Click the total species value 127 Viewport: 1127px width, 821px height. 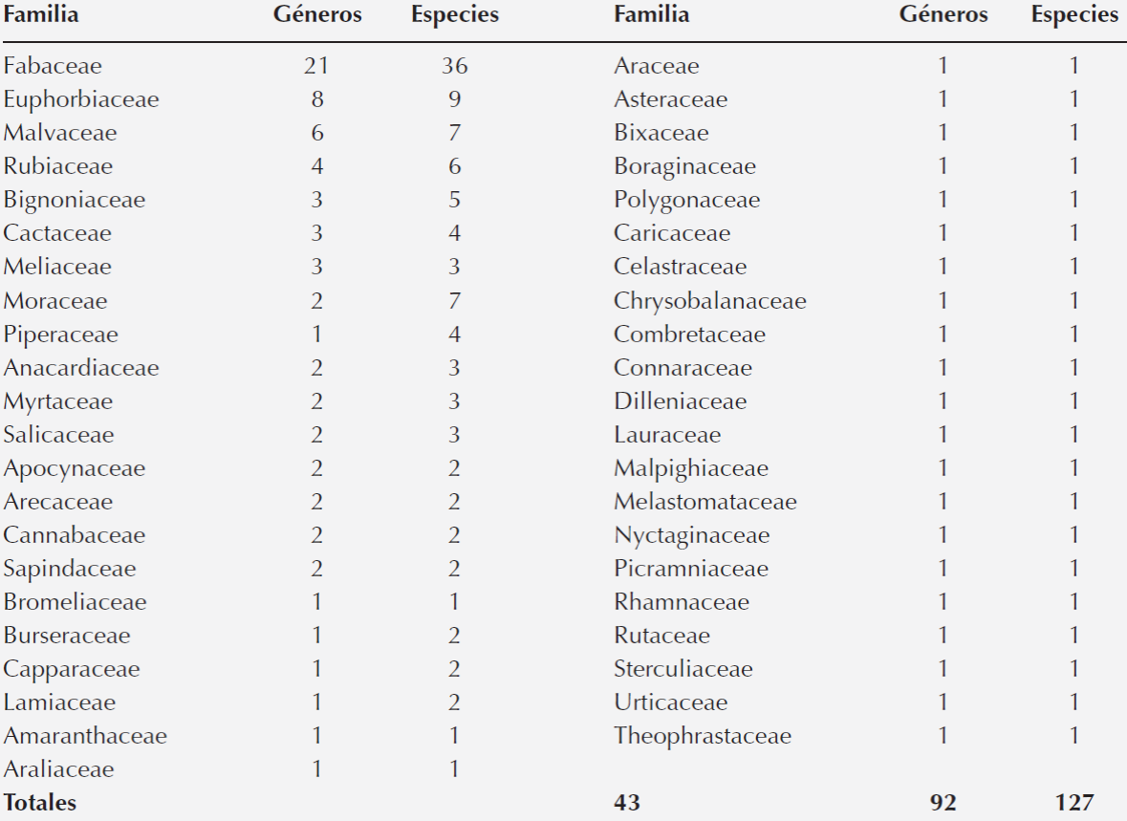tap(1074, 803)
